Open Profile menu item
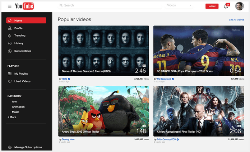250x152 pixels. [18, 28]
